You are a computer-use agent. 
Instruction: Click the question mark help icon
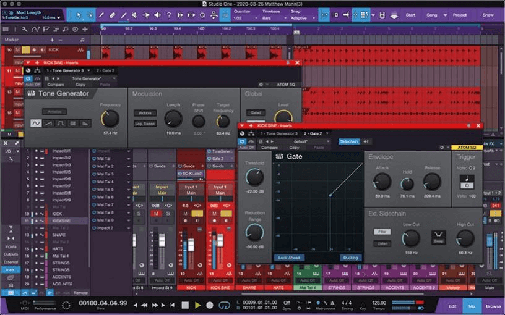tap(169, 15)
